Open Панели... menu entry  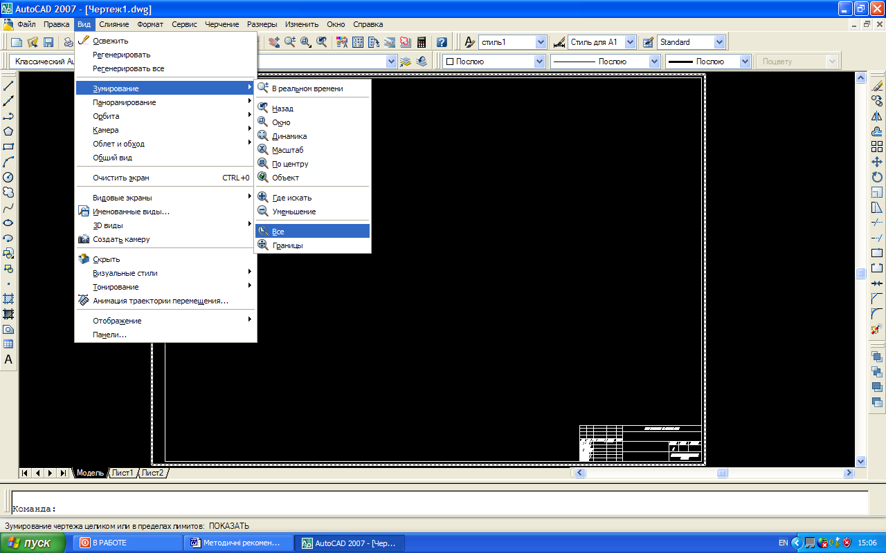click(166, 335)
